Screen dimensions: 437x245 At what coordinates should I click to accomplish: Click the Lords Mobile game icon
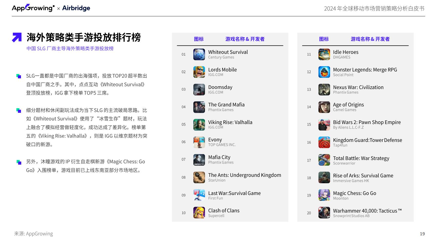[x=199, y=72]
